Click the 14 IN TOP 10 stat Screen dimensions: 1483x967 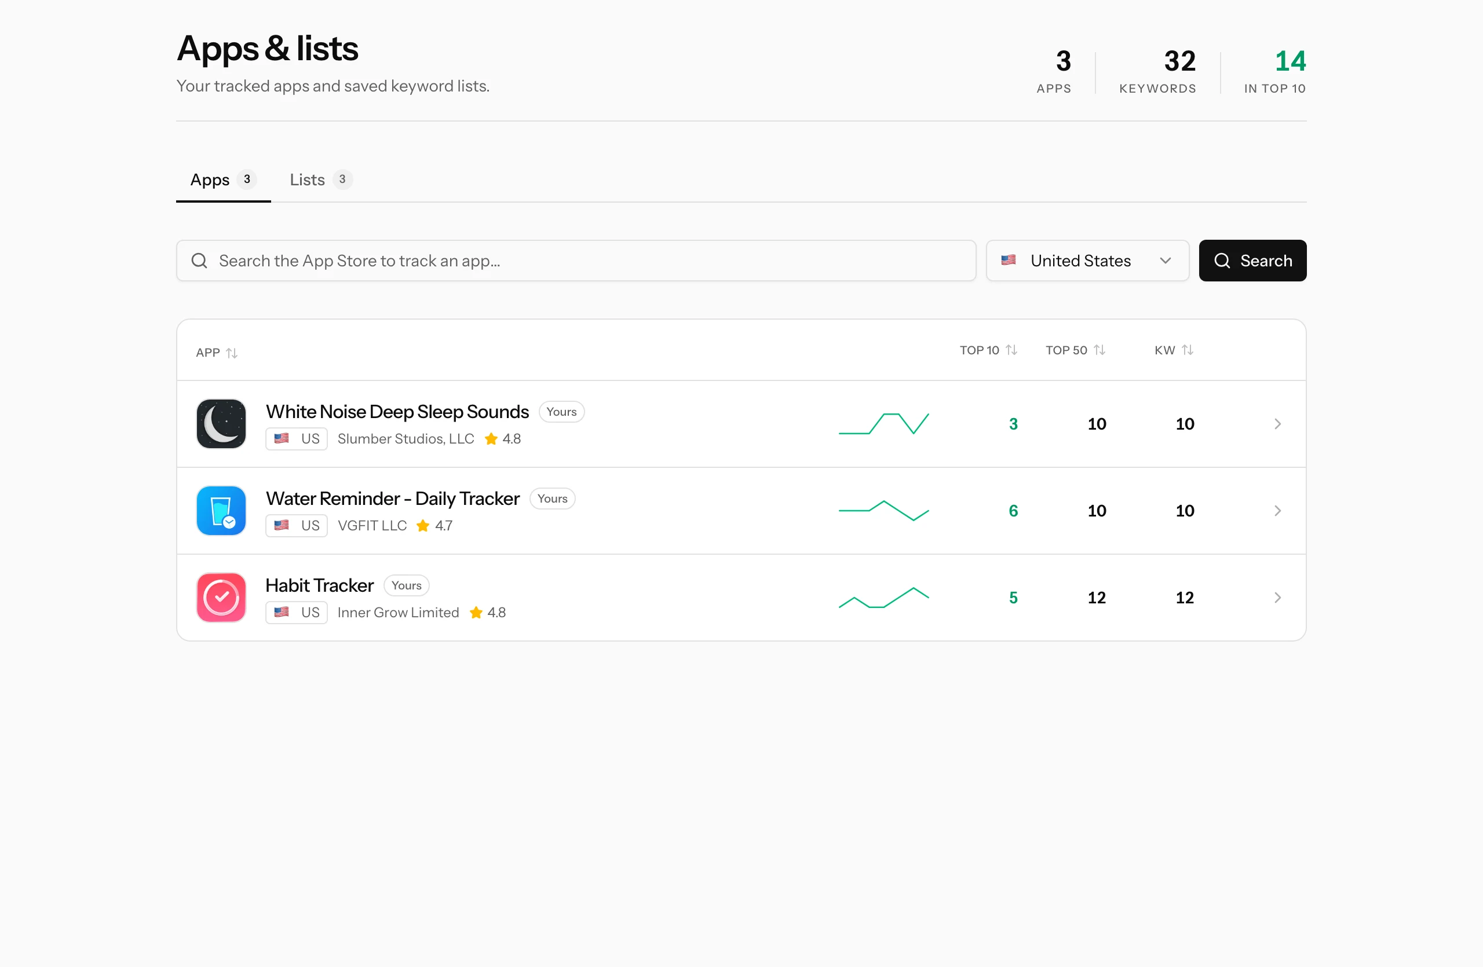point(1275,71)
